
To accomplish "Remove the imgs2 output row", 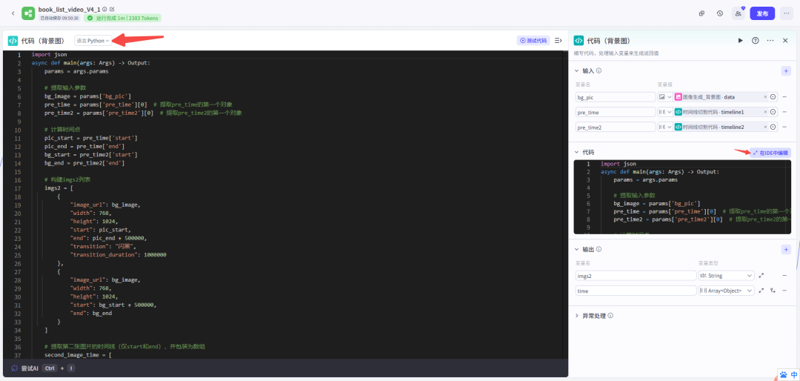I will (x=784, y=275).
